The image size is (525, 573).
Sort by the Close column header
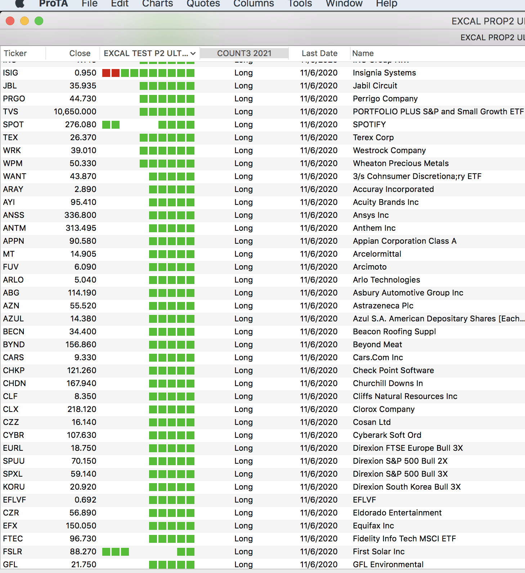tap(80, 54)
